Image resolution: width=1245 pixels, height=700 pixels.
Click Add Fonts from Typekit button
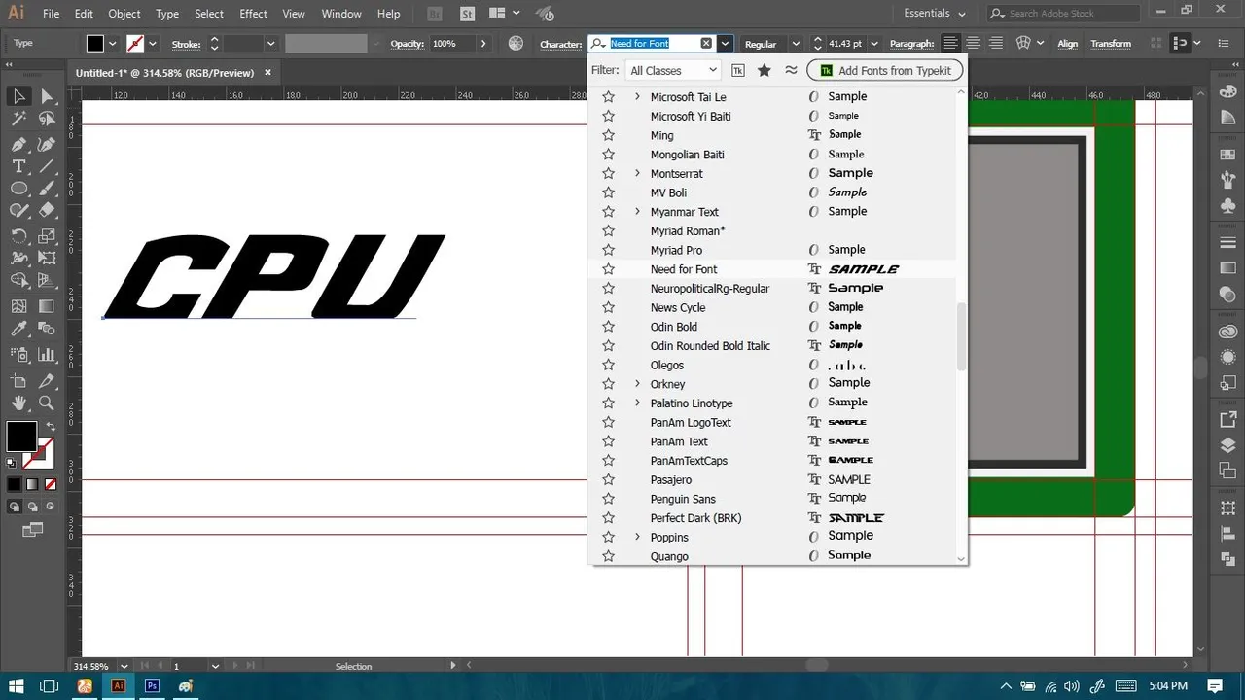point(885,70)
